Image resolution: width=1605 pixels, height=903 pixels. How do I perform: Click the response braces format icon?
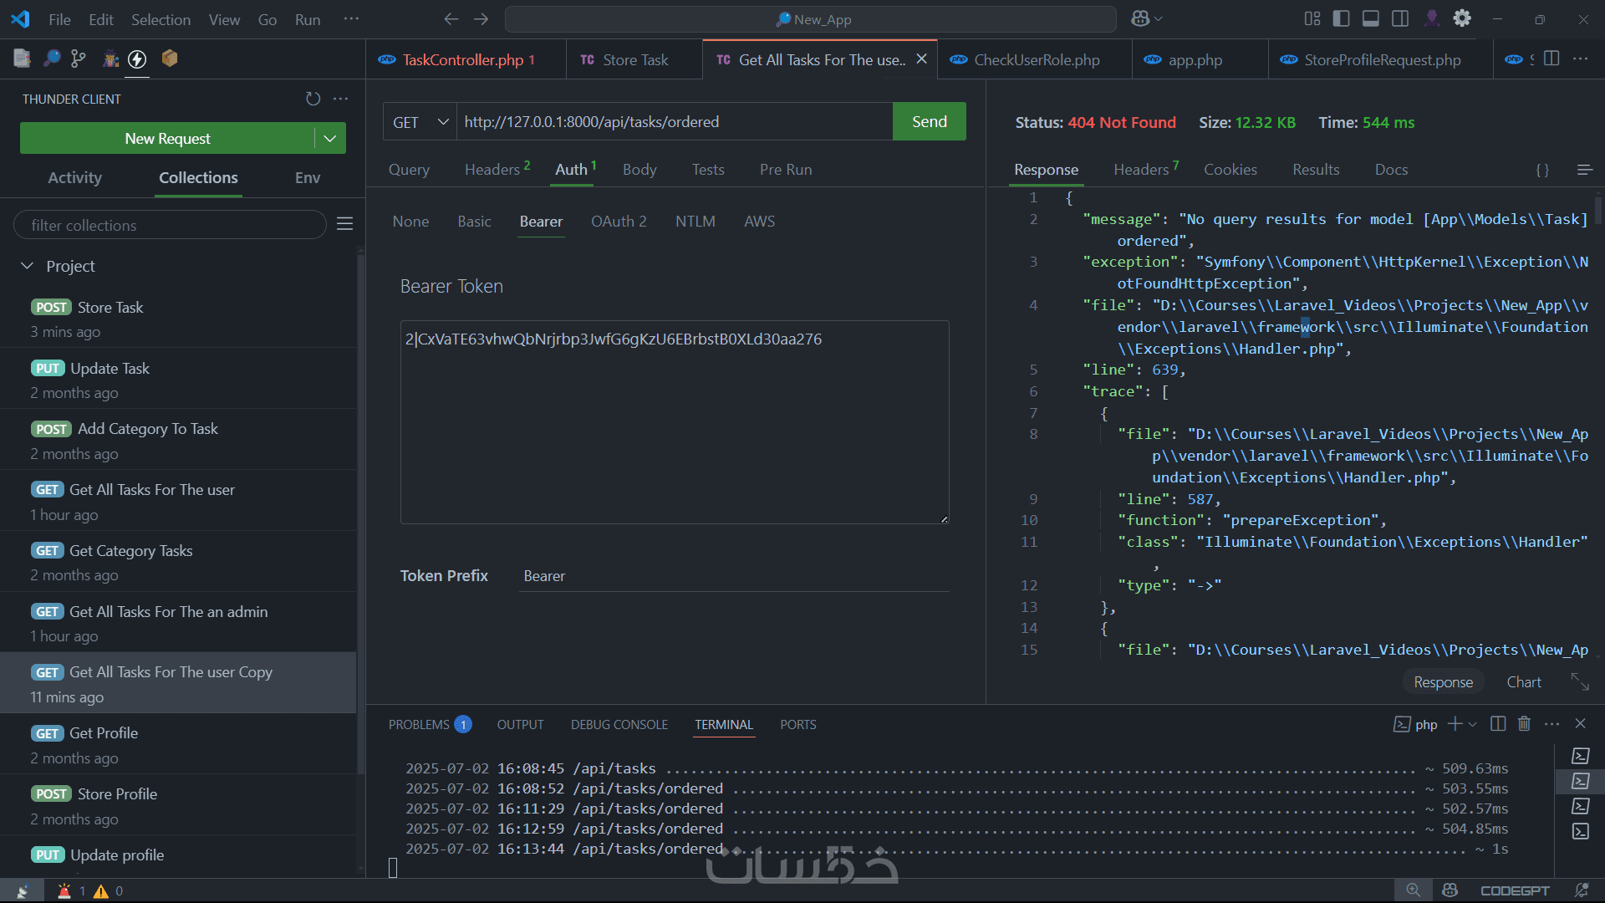click(x=1542, y=170)
